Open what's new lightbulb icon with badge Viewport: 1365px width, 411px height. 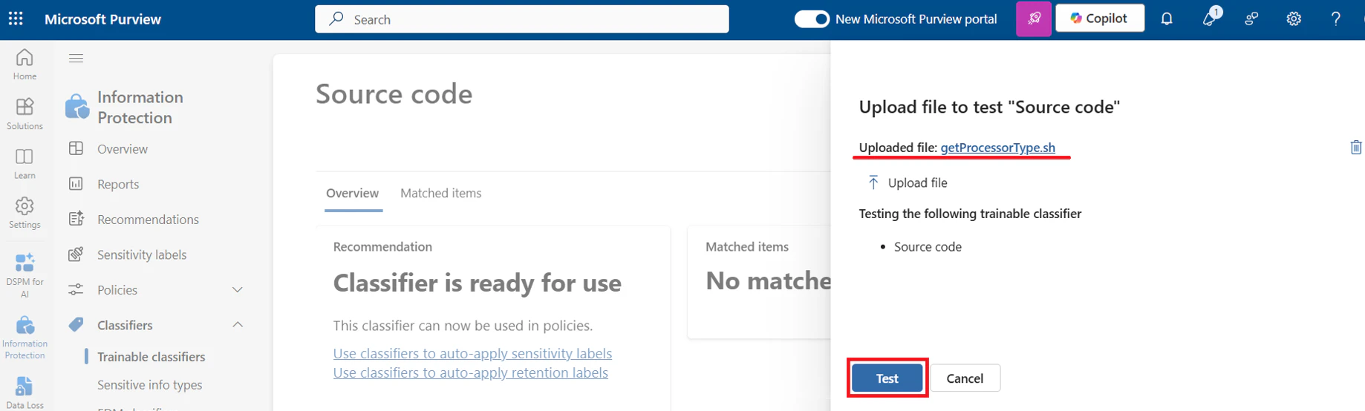[1211, 17]
